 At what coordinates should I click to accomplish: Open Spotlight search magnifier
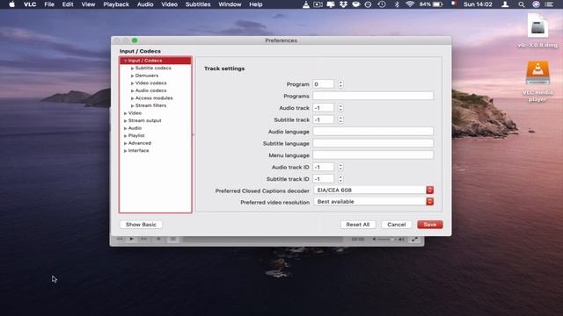coord(522,4)
